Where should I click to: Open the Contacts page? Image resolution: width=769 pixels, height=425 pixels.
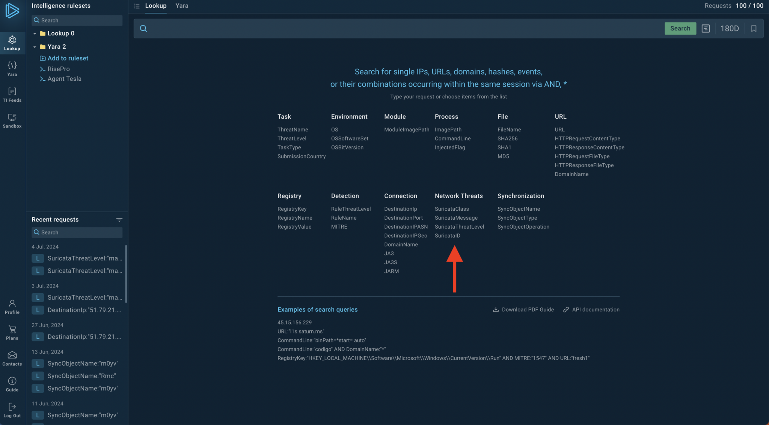(12, 358)
